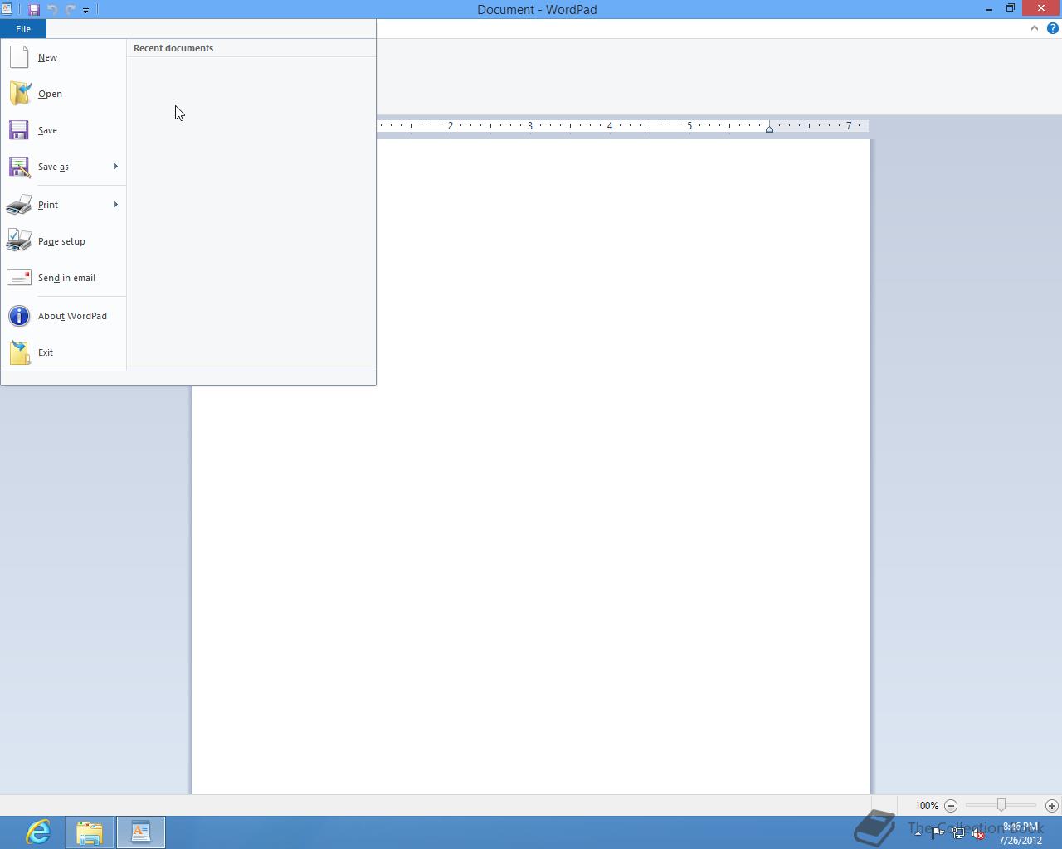Show hidden tray icons arrow

[x=918, y=833]
